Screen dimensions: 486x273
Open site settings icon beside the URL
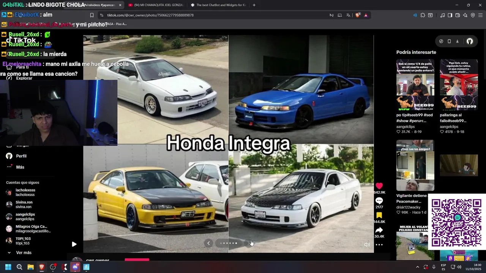[101, 15]
